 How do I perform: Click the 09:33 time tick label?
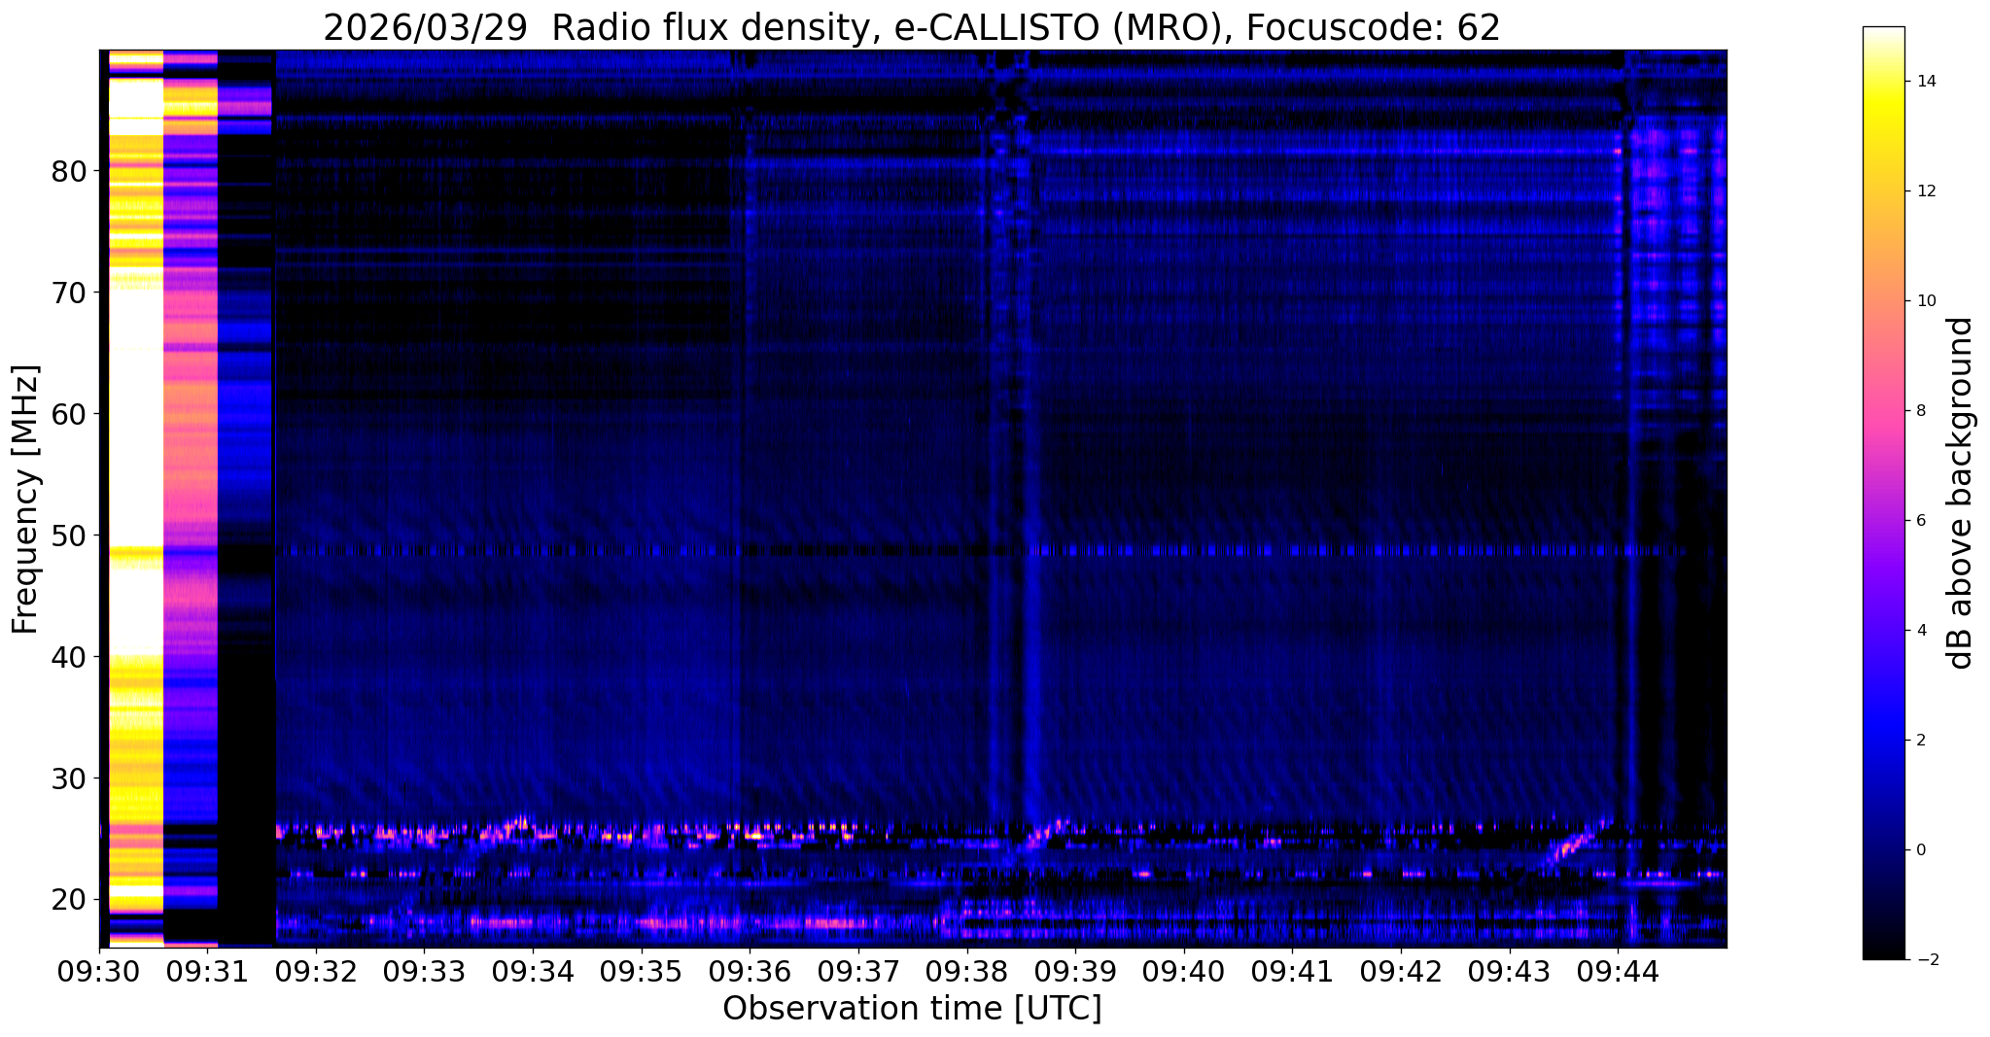[x=425, y=970]
